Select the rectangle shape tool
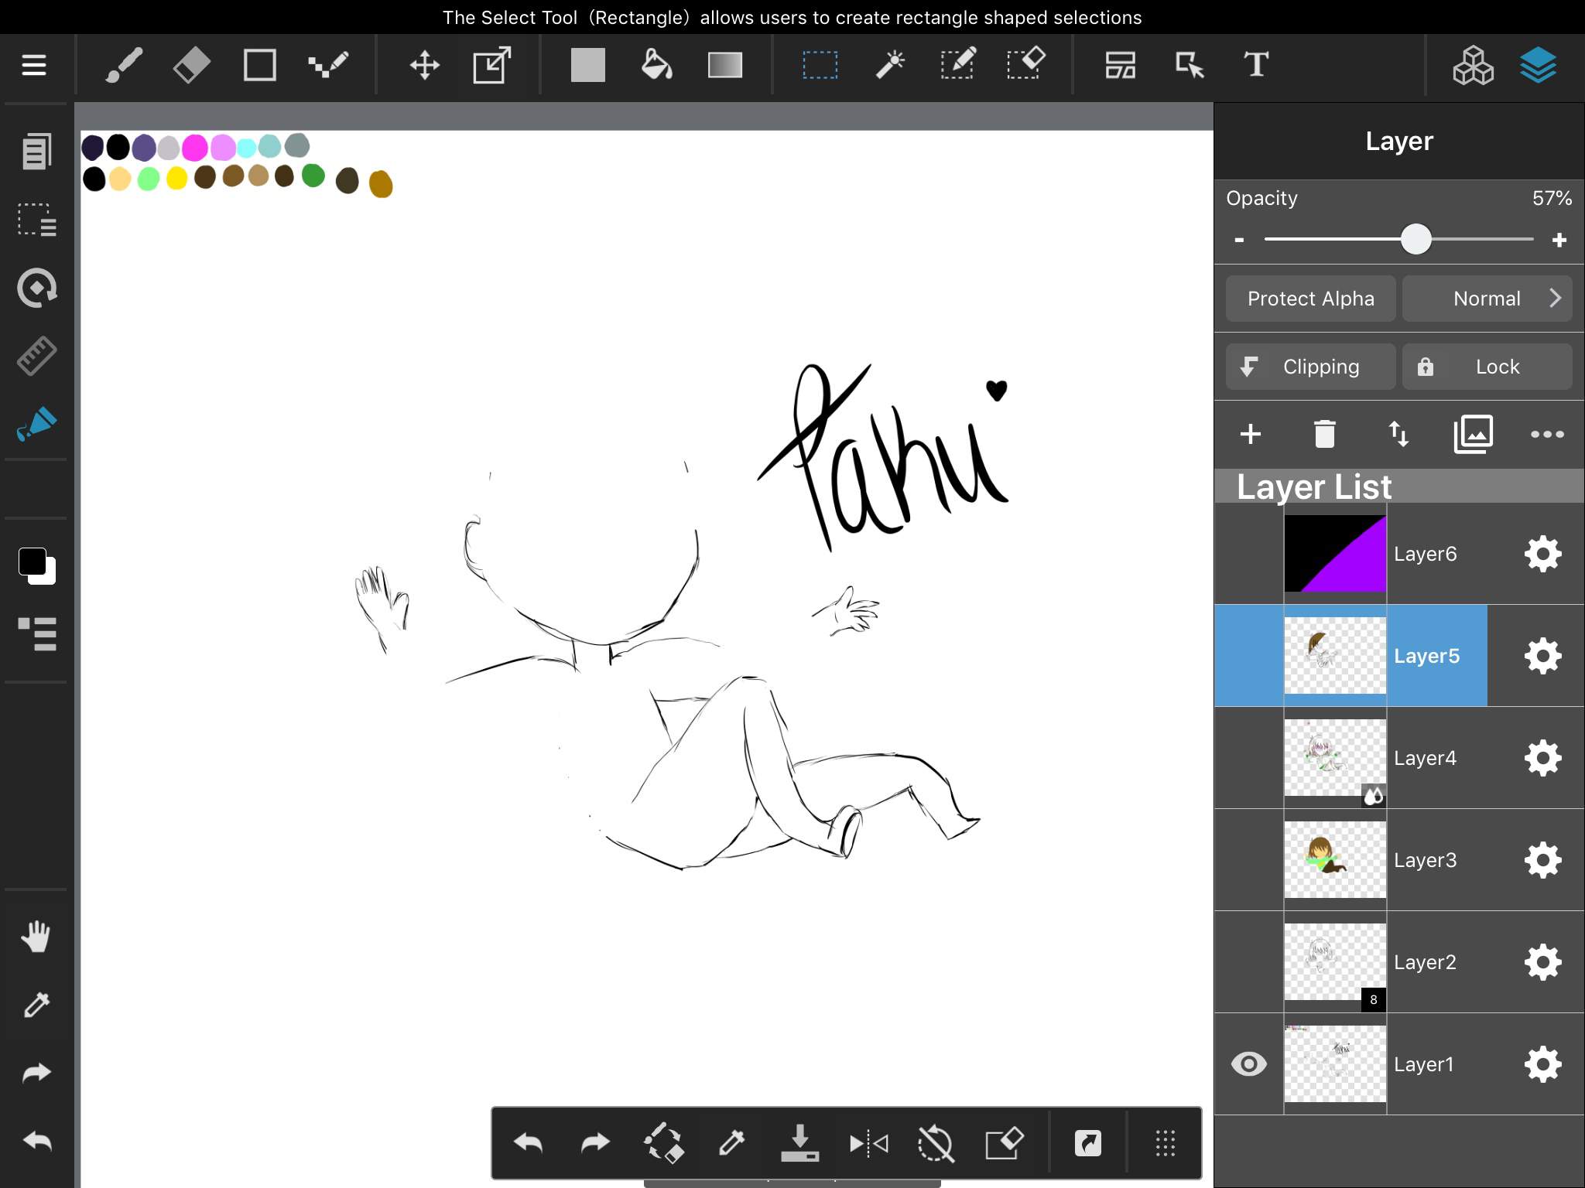Screen dimensions: 1585x1188 259,65
